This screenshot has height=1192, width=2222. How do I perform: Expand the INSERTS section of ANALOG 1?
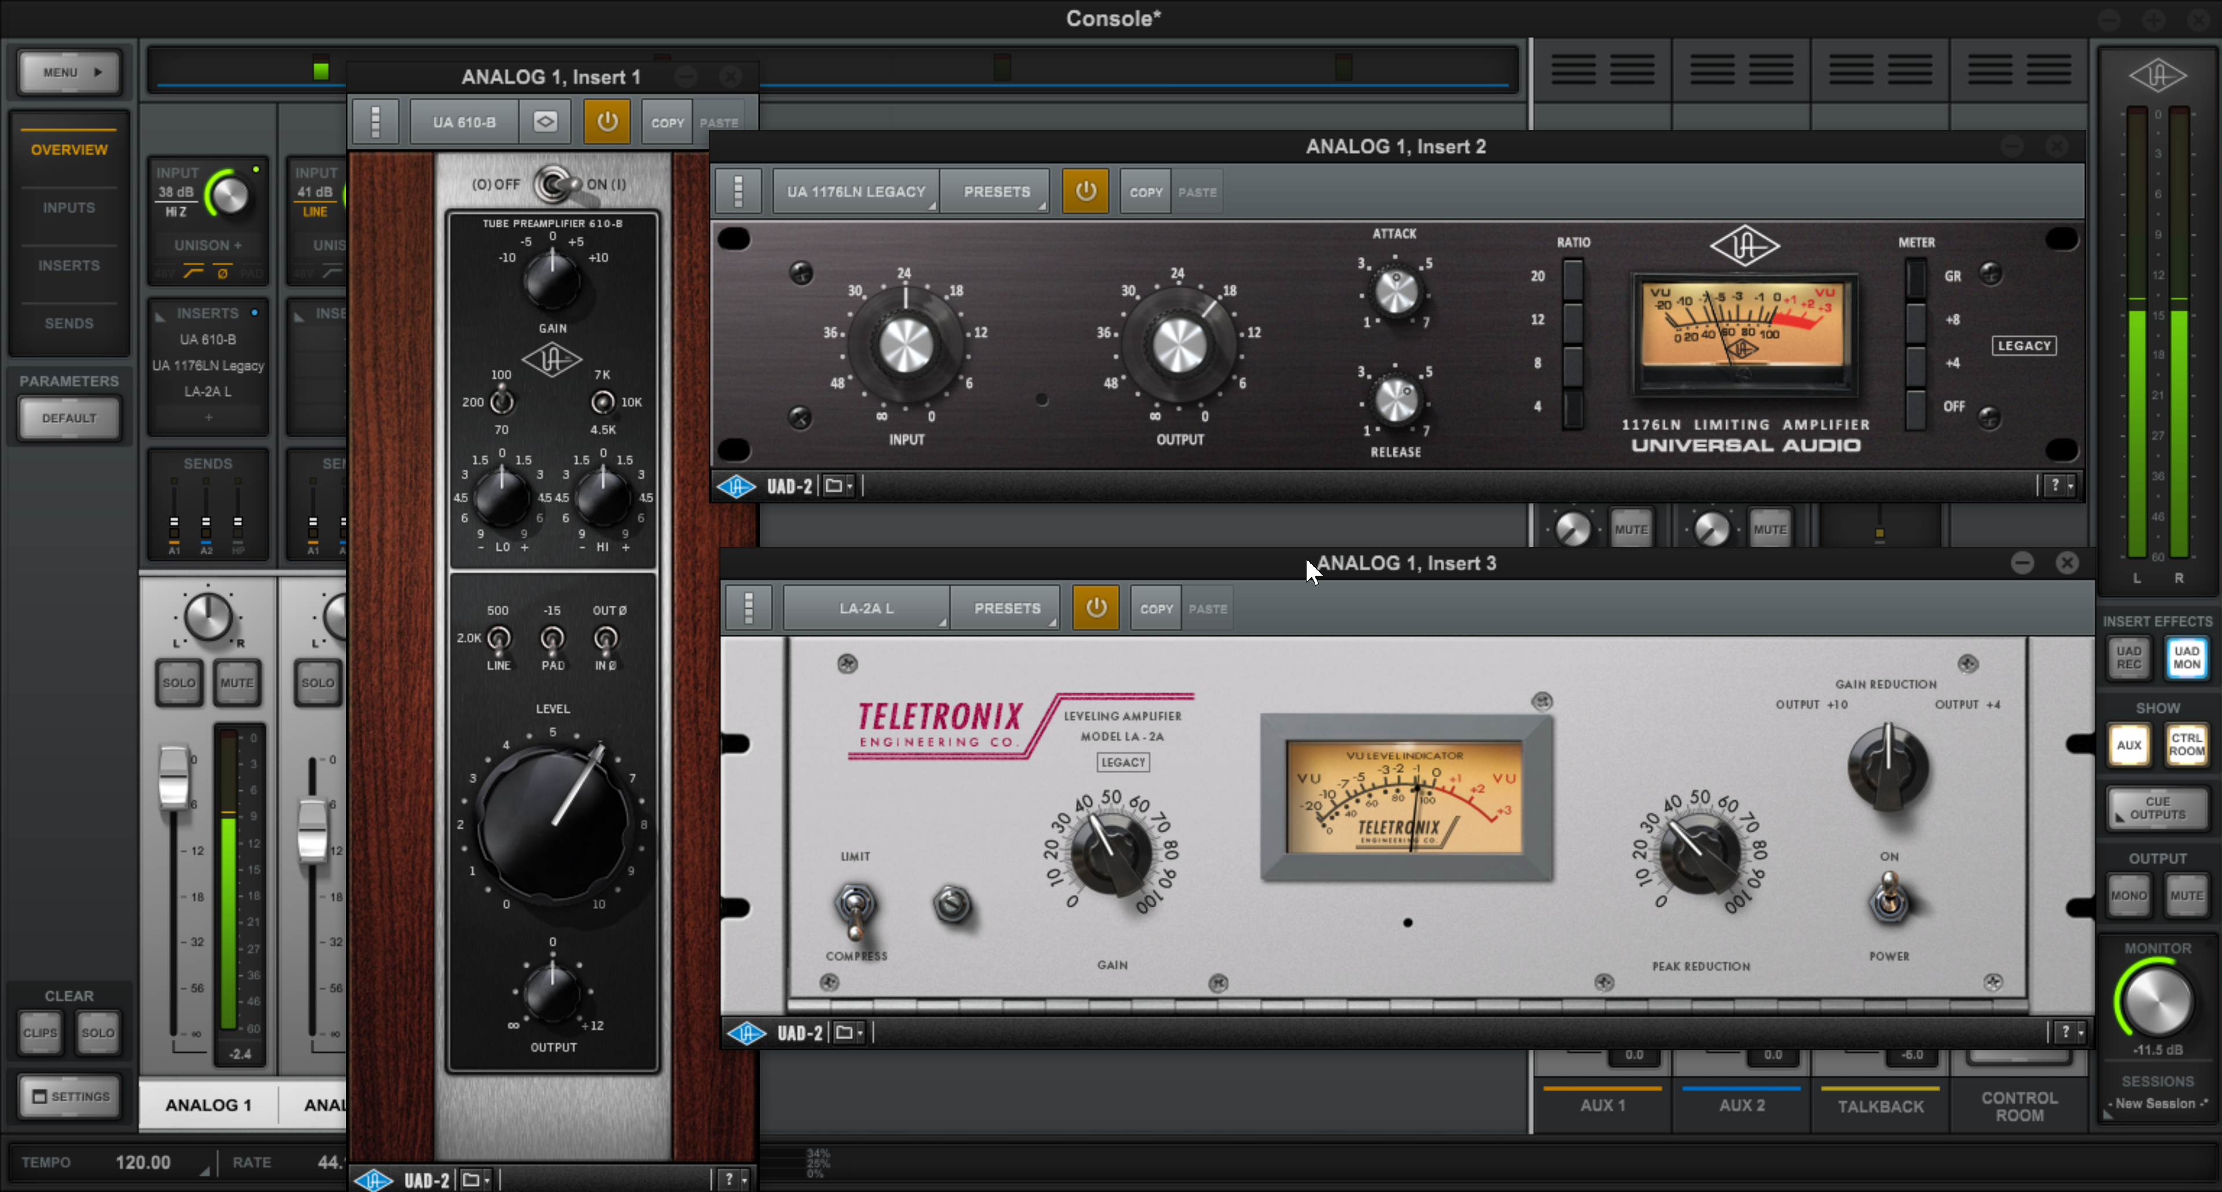[208, 313]
